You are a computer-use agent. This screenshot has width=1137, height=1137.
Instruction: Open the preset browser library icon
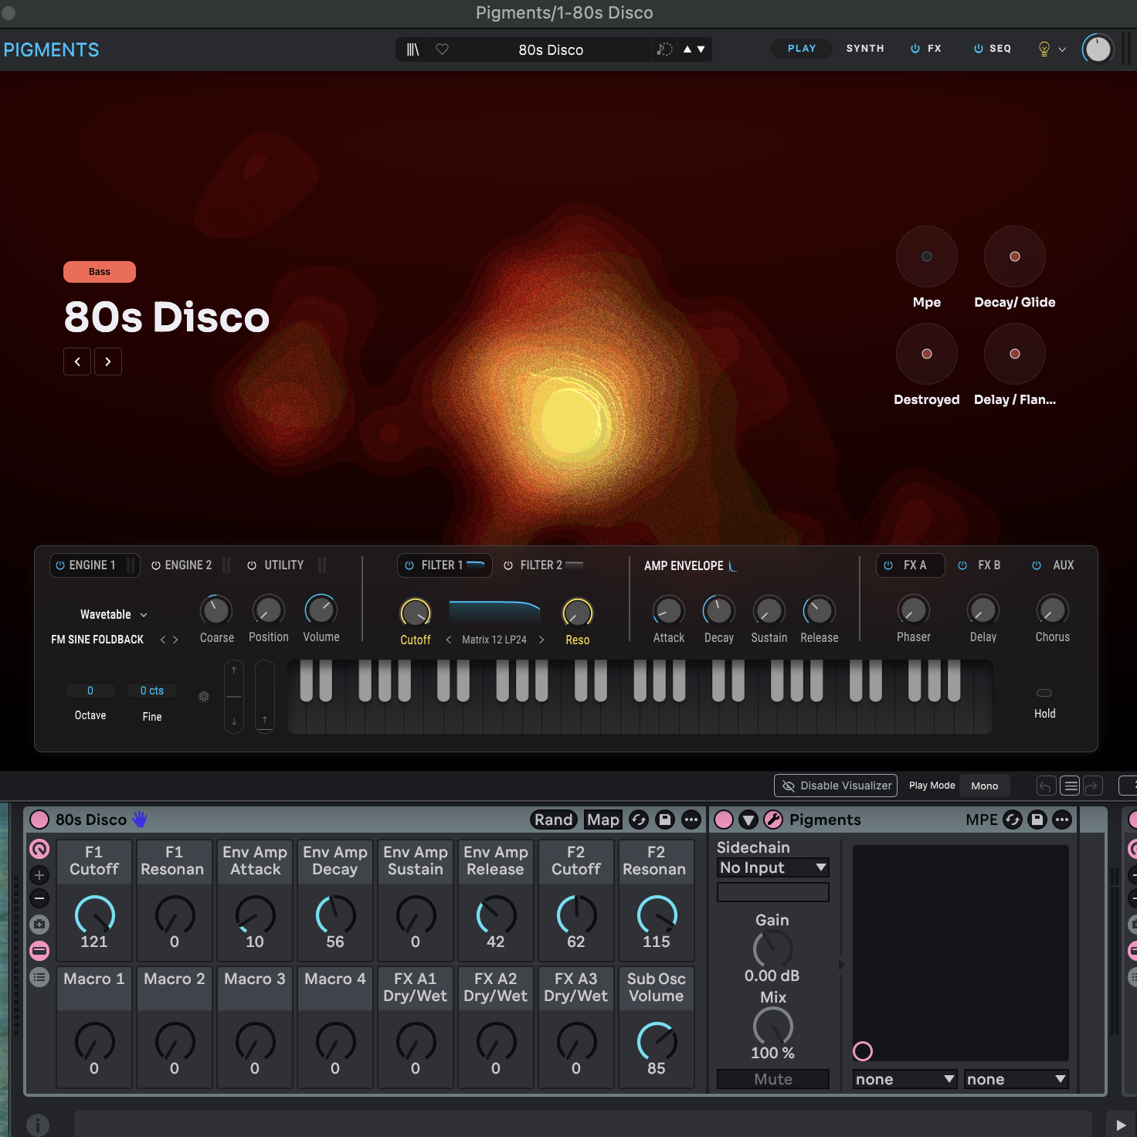(413, 49)
